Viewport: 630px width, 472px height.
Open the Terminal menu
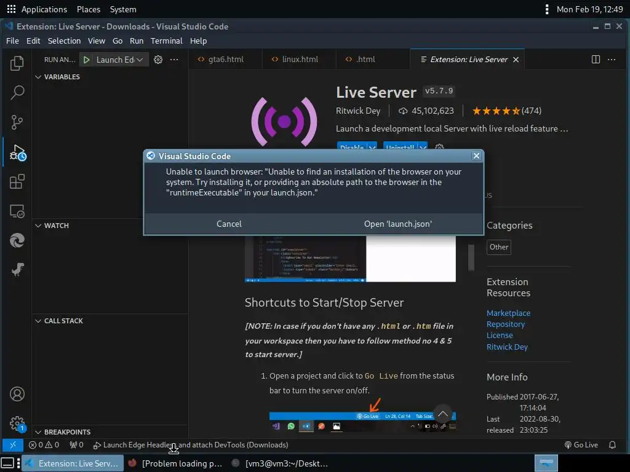pyautogui.click(x=166, y=41)
